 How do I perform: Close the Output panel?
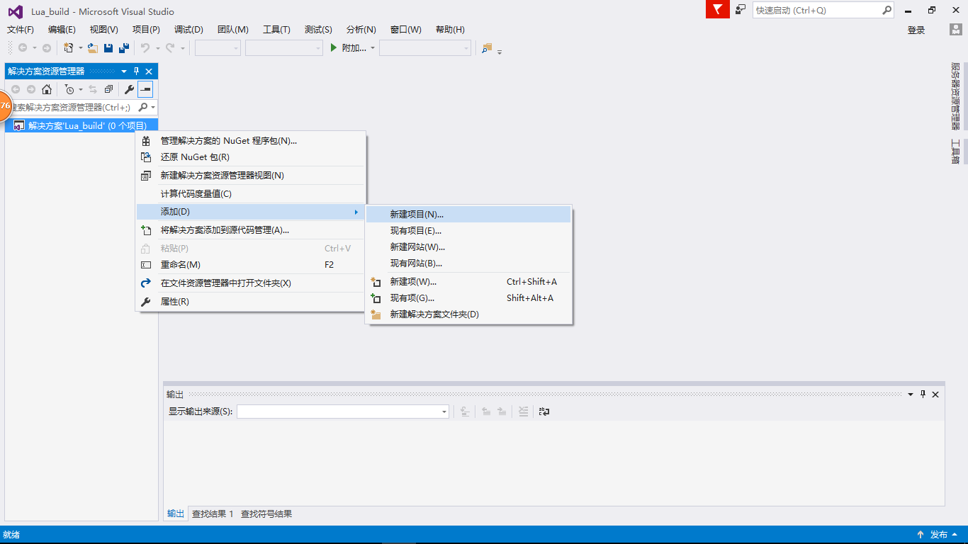click(935, 395)
